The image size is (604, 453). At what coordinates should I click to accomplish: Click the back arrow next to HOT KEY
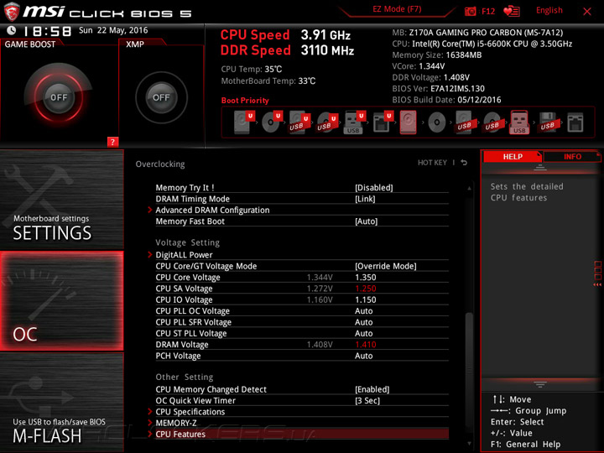coord(464,163)
